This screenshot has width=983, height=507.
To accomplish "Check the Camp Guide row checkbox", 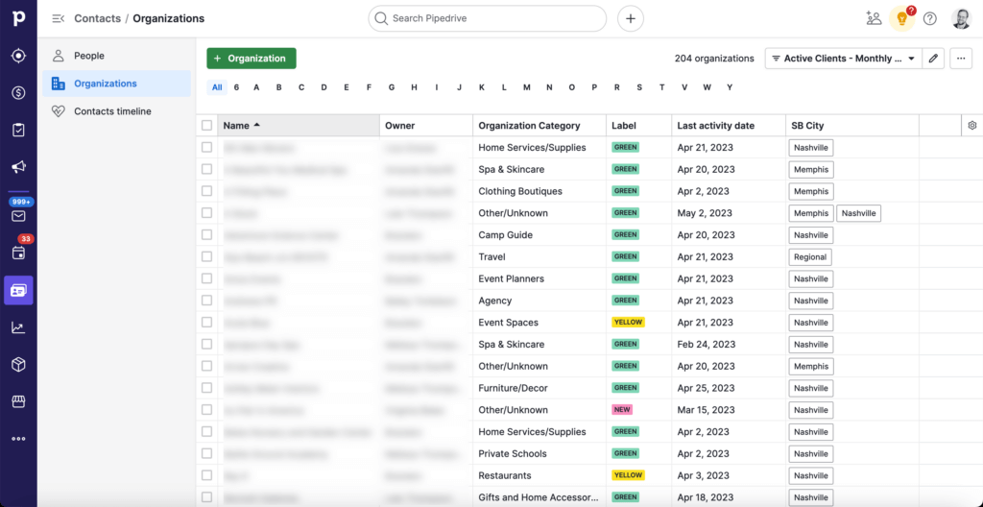I will [x=207, y=234].
